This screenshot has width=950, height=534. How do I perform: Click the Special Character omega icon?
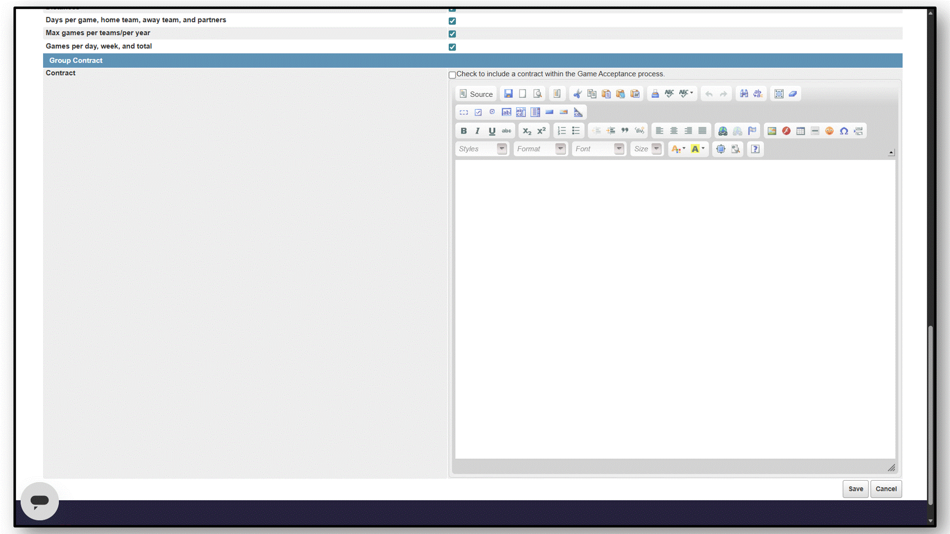click(844, 131)
